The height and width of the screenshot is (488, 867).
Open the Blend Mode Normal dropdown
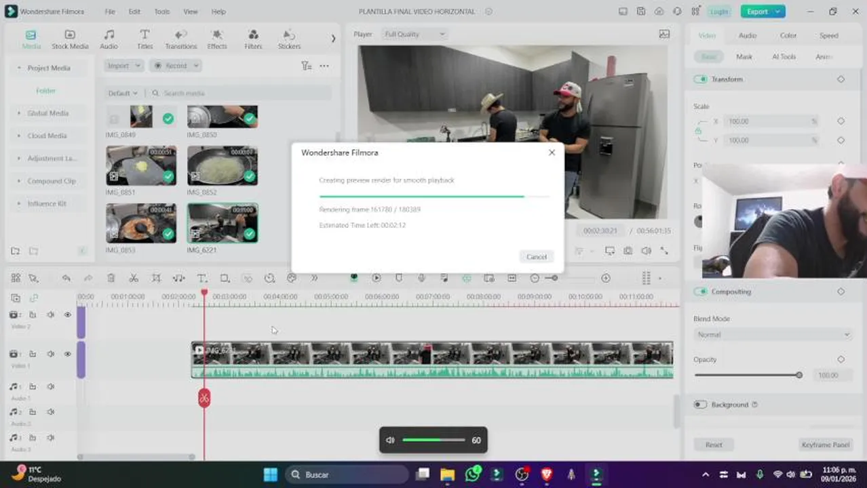(x=773, y=335)
